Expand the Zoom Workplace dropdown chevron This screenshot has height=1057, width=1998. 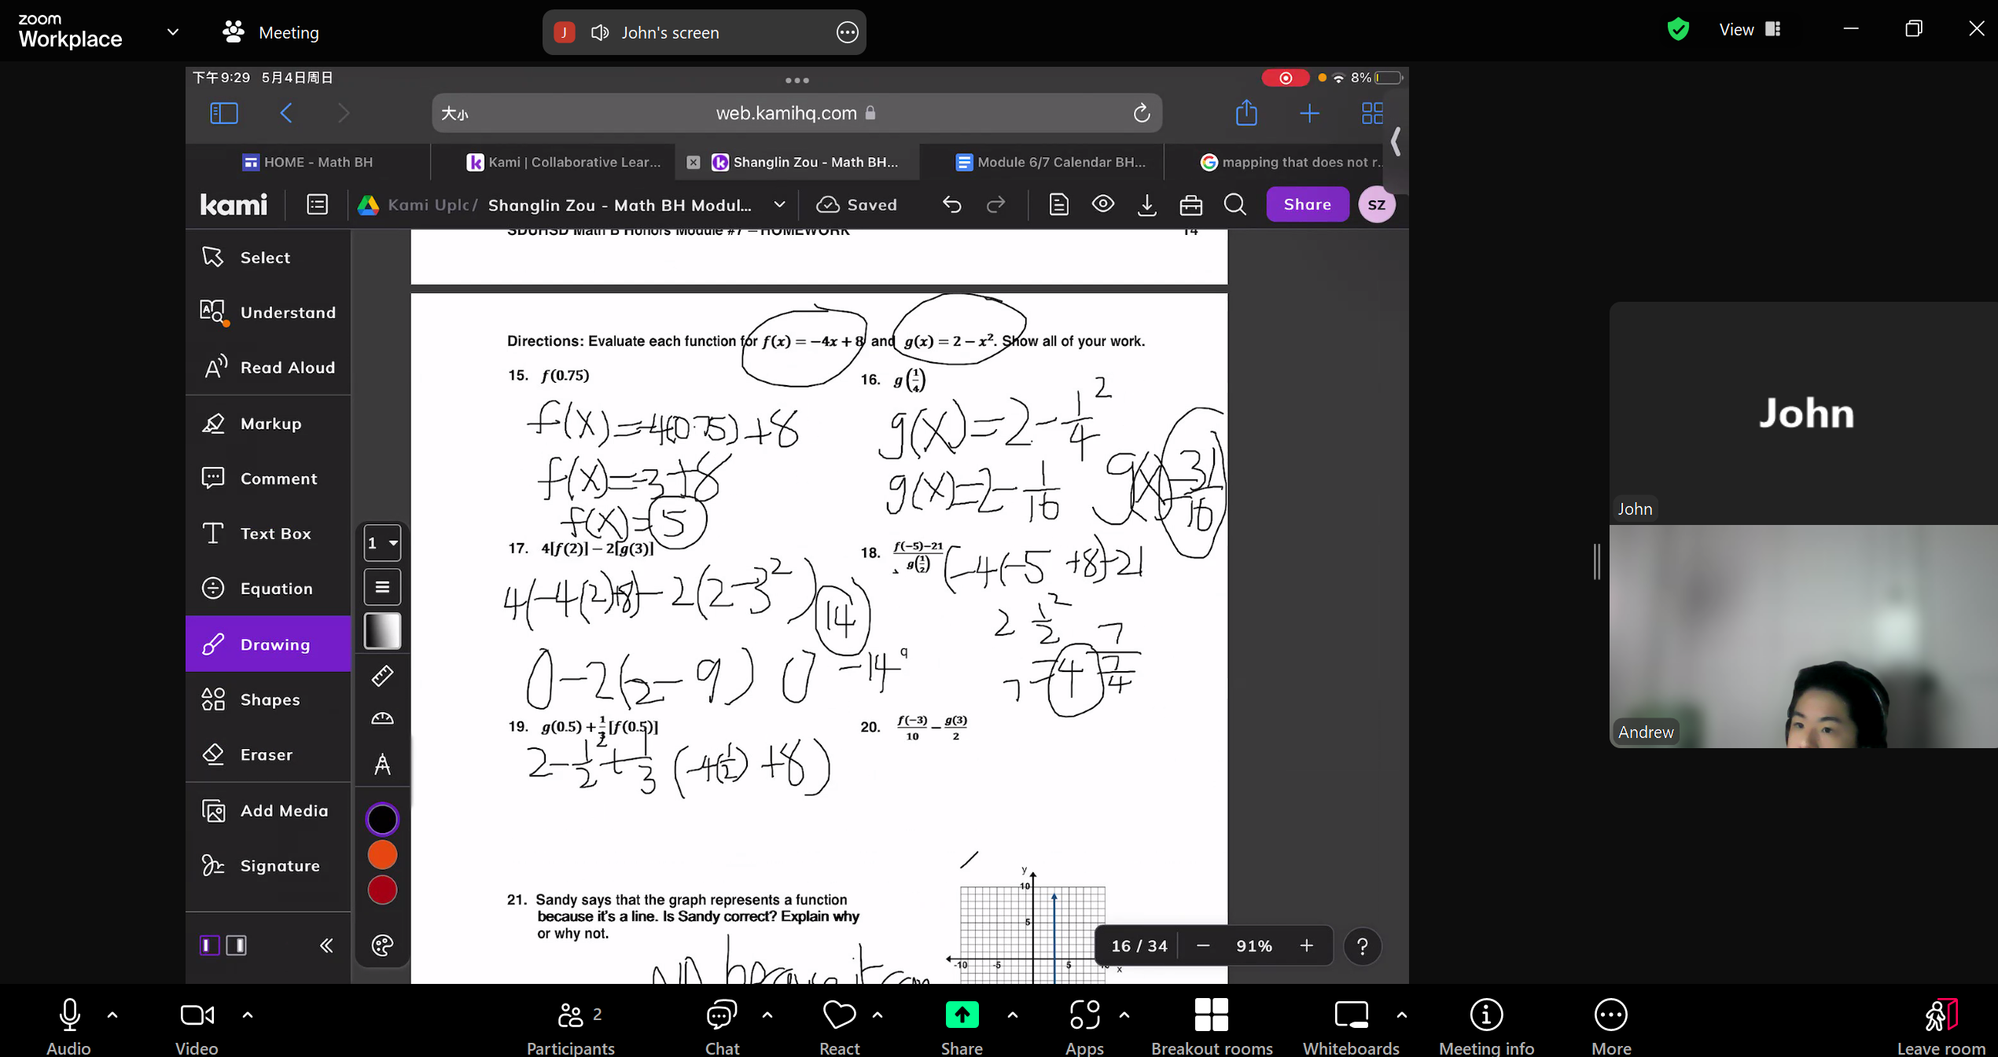173,32
